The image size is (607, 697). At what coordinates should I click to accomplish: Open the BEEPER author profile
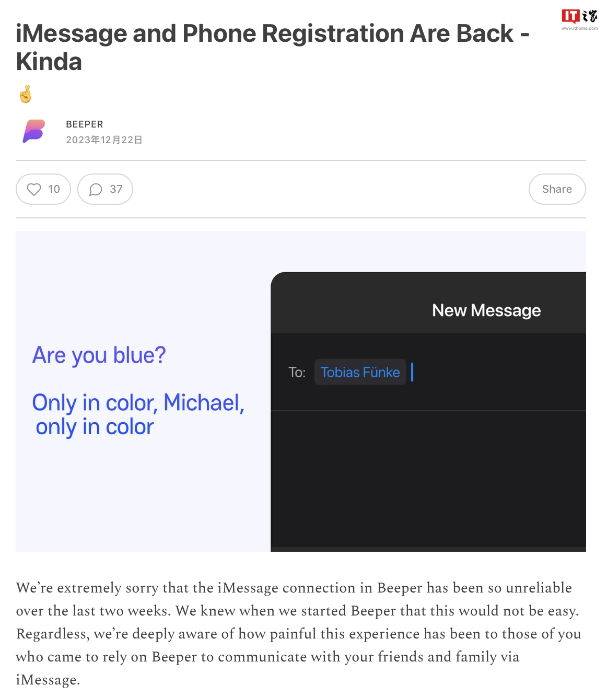coord(84,124)
